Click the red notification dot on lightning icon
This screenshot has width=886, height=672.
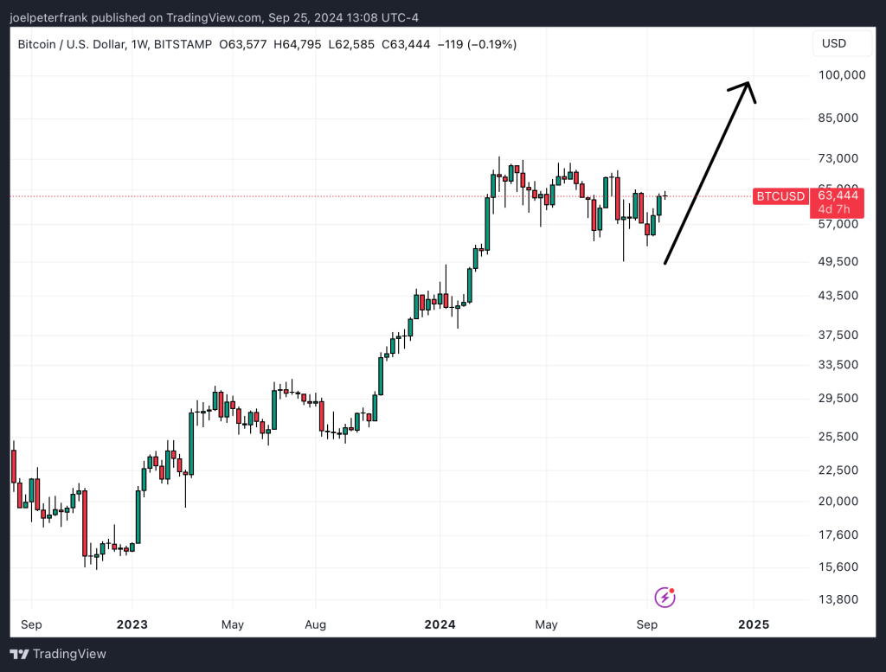(x=670, y=590)
